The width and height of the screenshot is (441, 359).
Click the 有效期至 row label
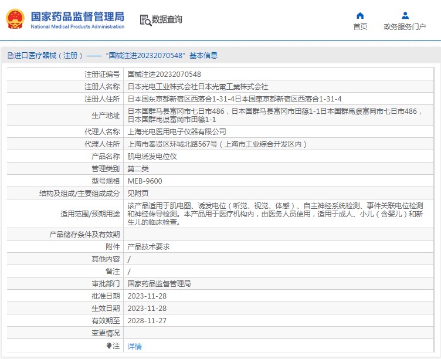106,321
